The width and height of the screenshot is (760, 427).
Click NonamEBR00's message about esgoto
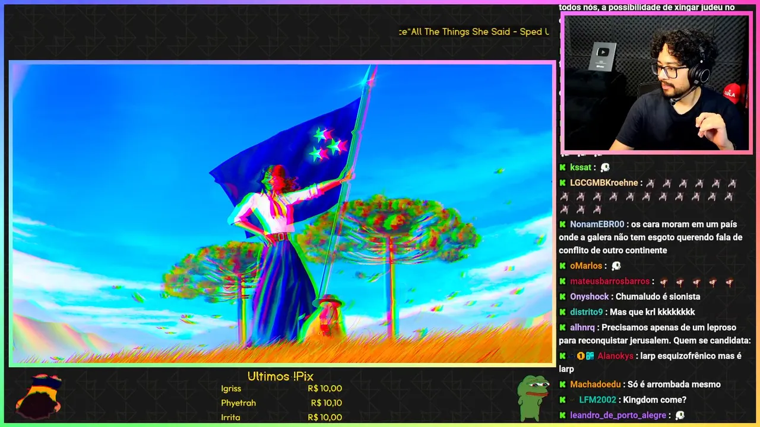click(651, 237)
